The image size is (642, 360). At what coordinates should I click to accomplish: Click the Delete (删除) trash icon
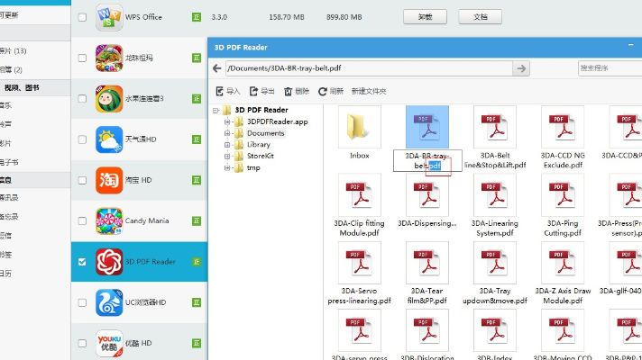point(289,91)
